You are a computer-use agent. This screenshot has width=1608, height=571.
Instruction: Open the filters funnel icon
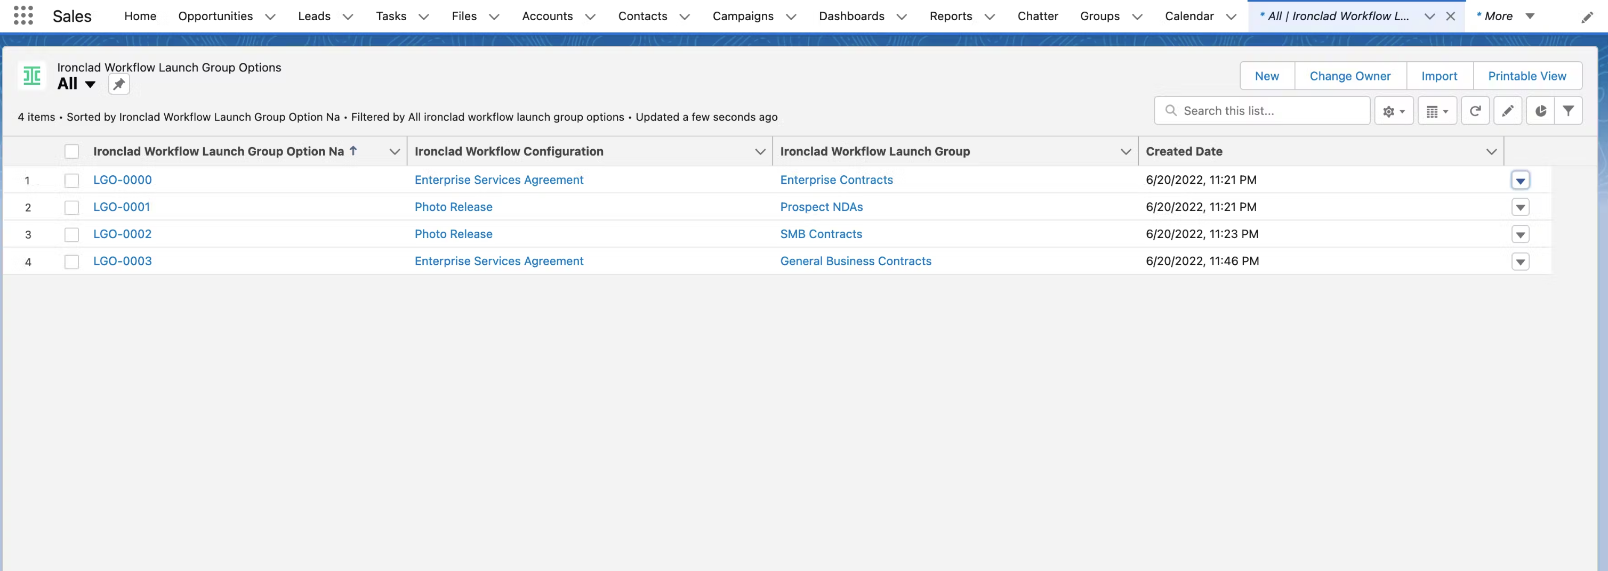[x=1568, y=111]
